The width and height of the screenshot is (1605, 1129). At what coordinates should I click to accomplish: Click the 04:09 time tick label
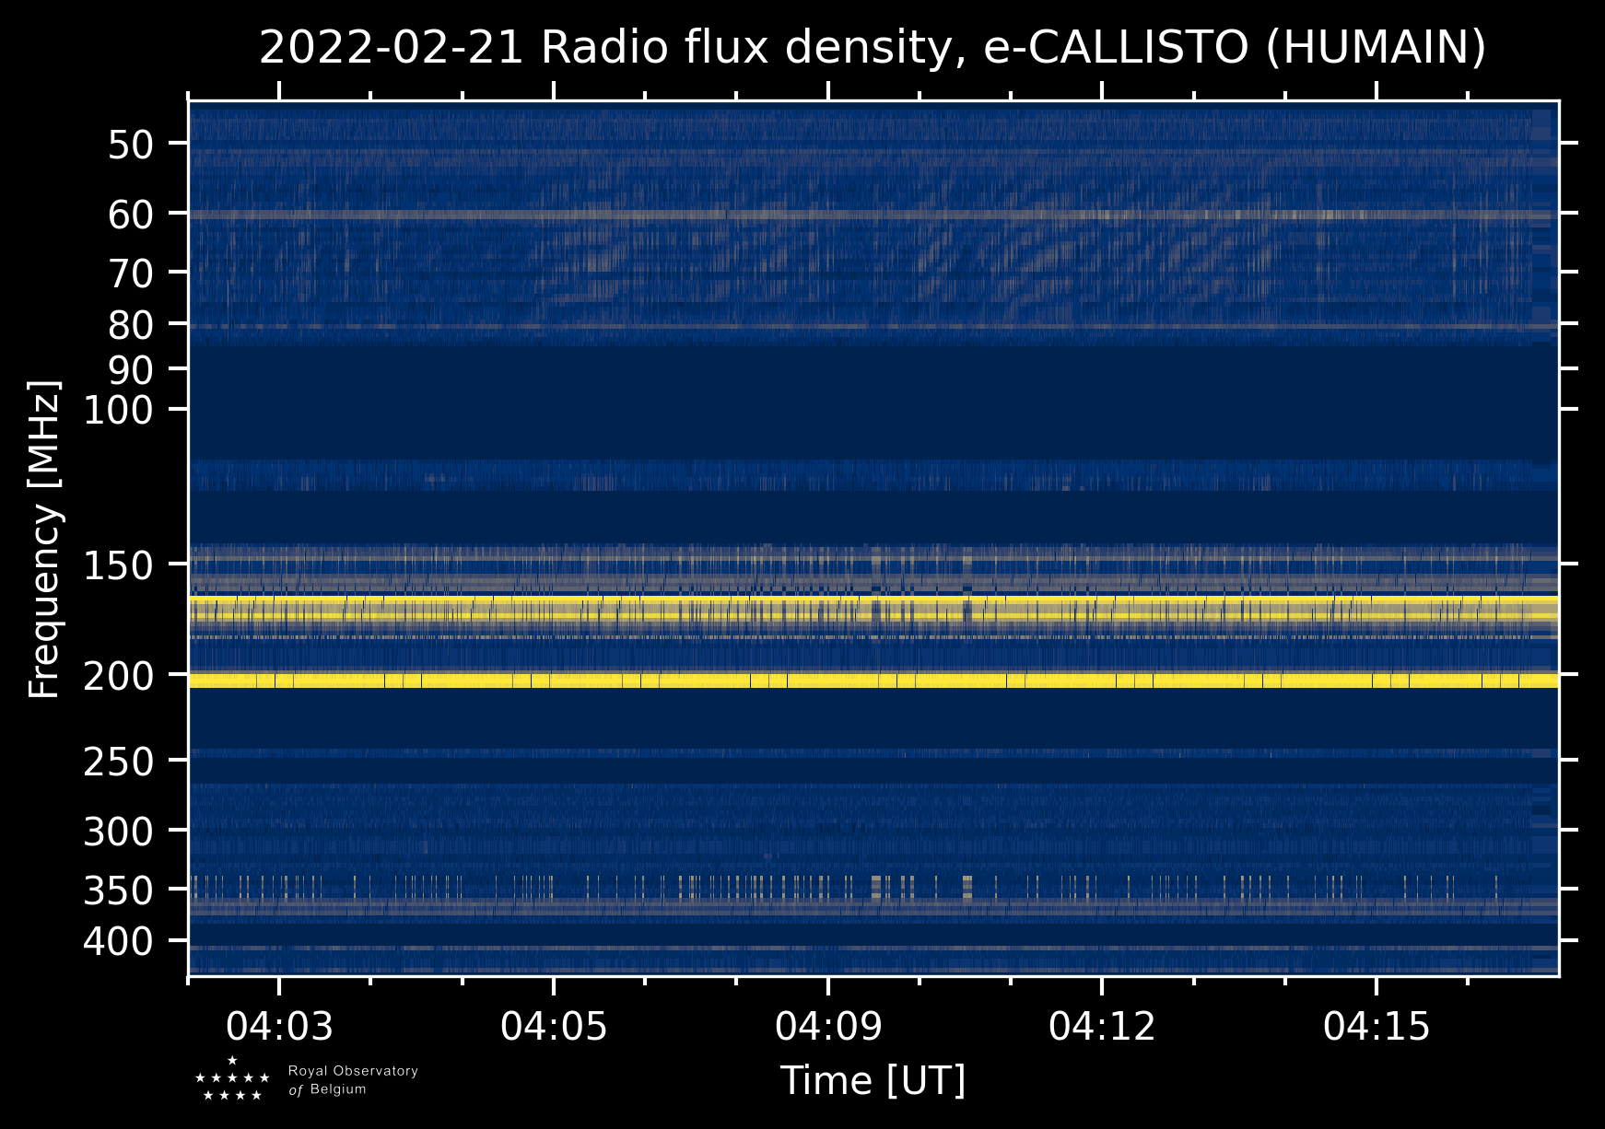828,1026
